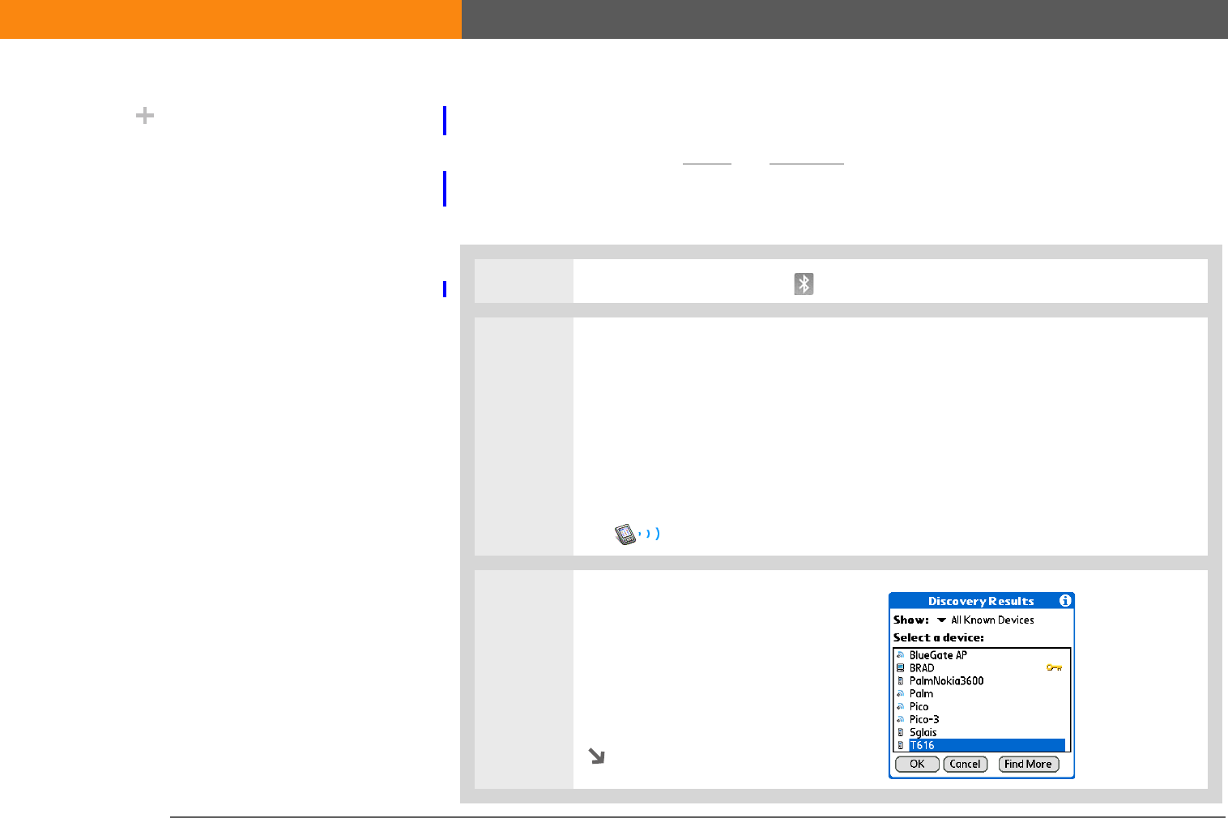This screenshot has height=818, width=1228.
Task: Select Sglais in device list
Action: 923,732
